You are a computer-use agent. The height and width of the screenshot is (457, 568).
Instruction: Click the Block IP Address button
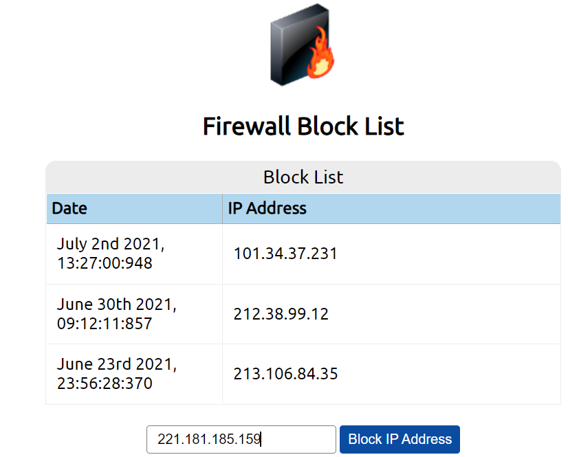(x=400, y=439)
